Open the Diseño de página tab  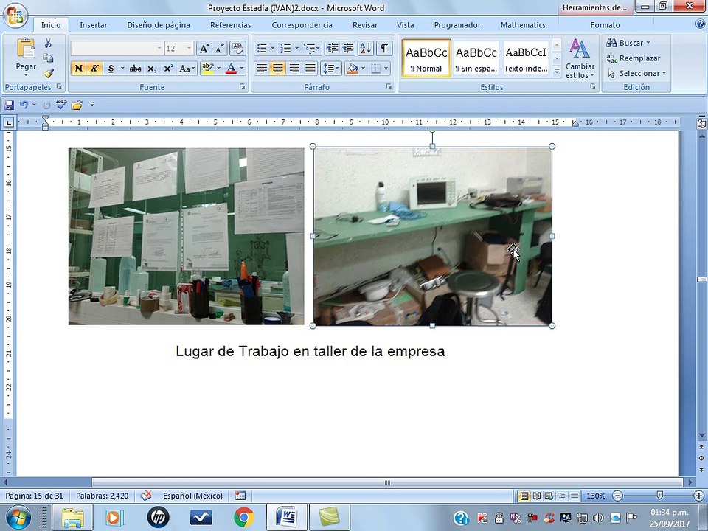coord(159,25)
